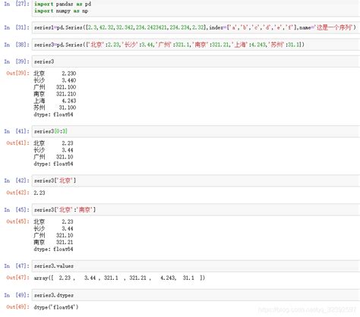Viewport: 360px width, 317px height.
Task: Click value 321.10 in Out[41]
Action: tap(65, 157)
